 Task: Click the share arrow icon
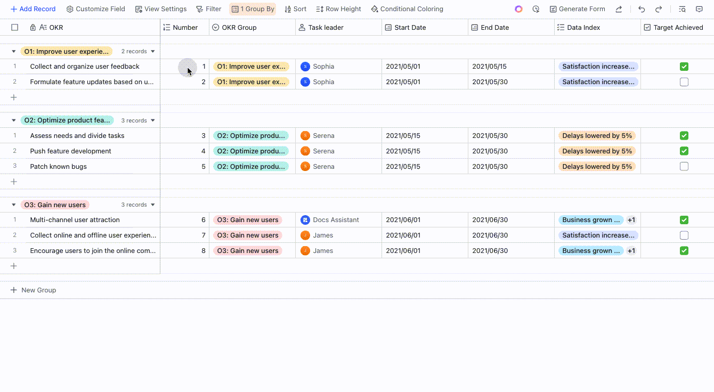(x=619, y=9)
